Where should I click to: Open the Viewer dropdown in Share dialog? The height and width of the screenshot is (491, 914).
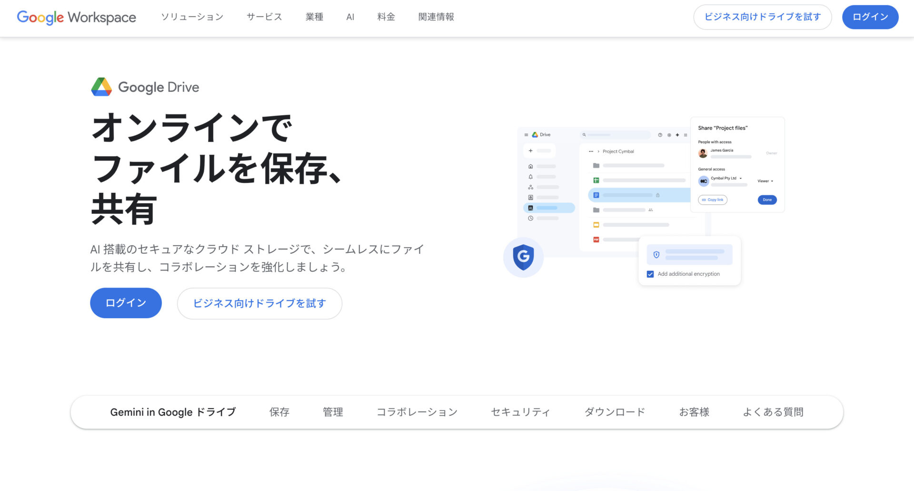(x=765, y=181)
